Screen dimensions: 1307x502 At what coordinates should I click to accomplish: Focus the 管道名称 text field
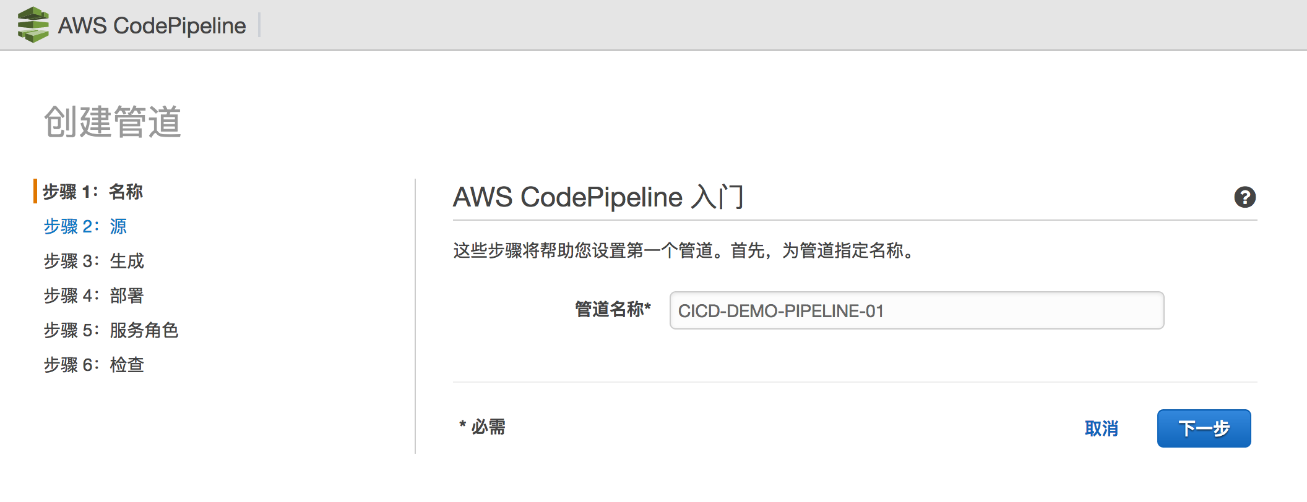[916, 310]
